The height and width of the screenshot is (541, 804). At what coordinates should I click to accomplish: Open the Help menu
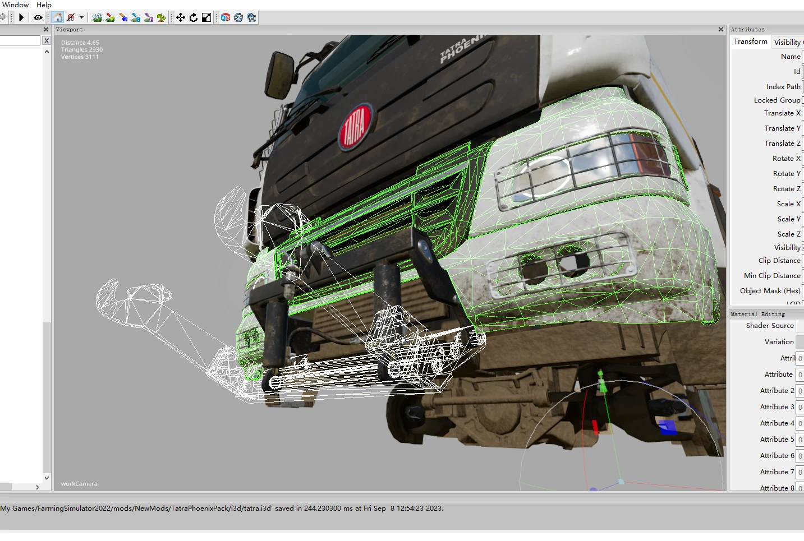(x=44, y=5)
